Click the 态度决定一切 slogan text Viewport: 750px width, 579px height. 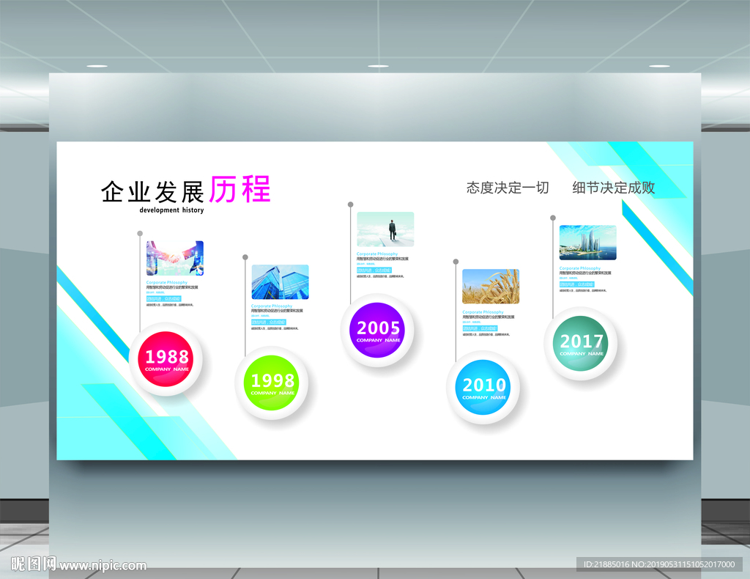508,188
